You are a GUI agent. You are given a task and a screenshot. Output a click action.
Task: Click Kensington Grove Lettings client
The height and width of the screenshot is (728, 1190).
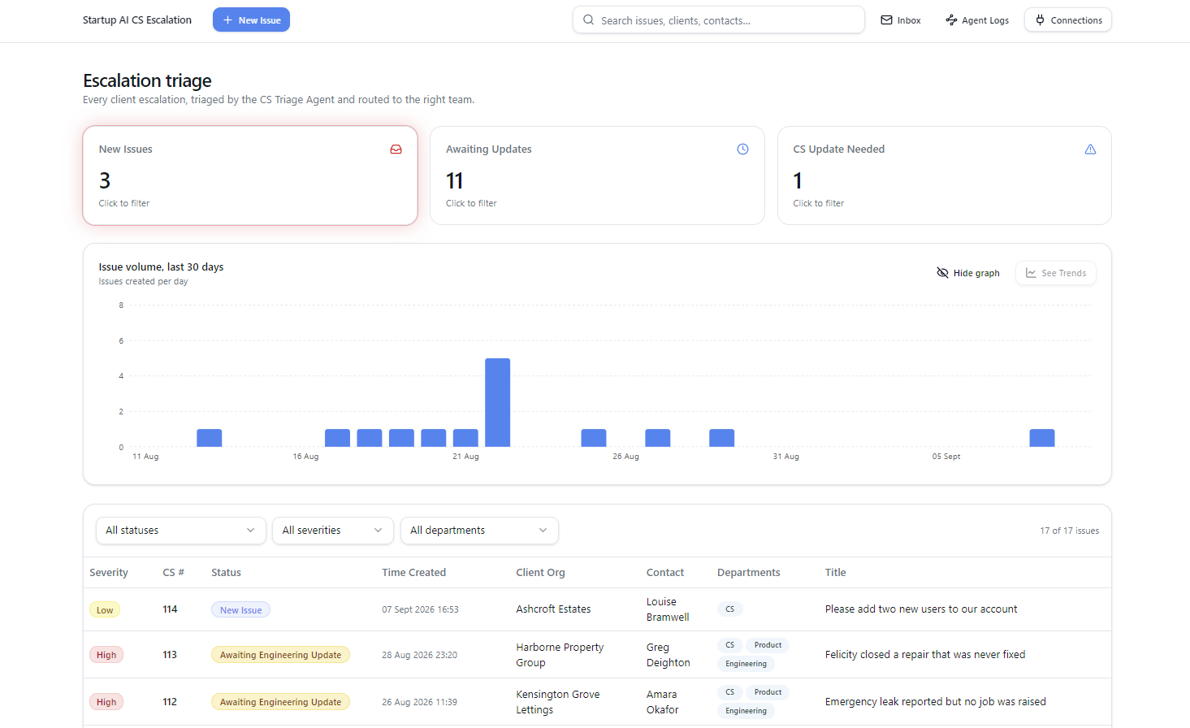tap(558, 702)
